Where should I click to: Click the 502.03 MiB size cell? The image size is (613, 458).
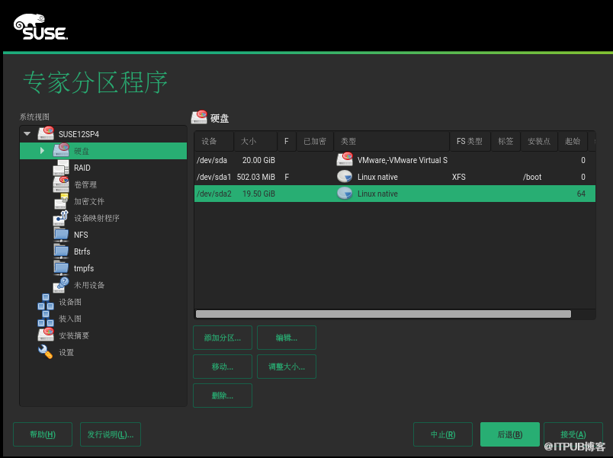[x=255, y=177]
